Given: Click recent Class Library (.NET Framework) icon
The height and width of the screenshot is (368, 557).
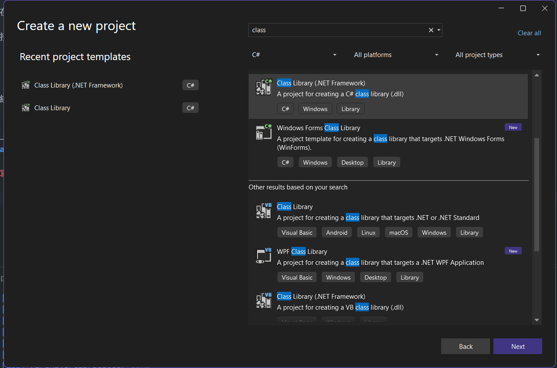Looking at the screenshot, I should [26, 85].
